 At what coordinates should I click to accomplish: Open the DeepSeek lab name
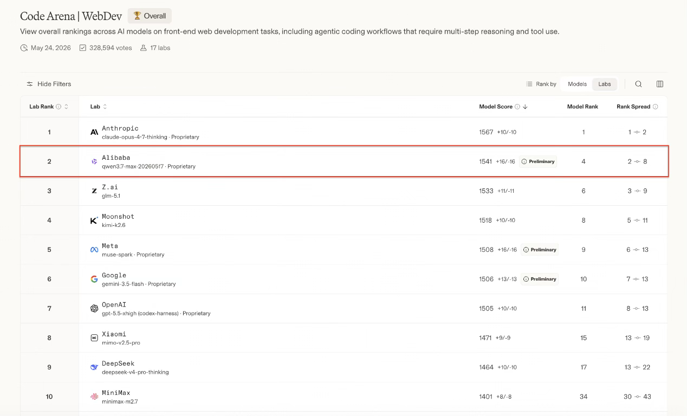click(x=118, y=363)
